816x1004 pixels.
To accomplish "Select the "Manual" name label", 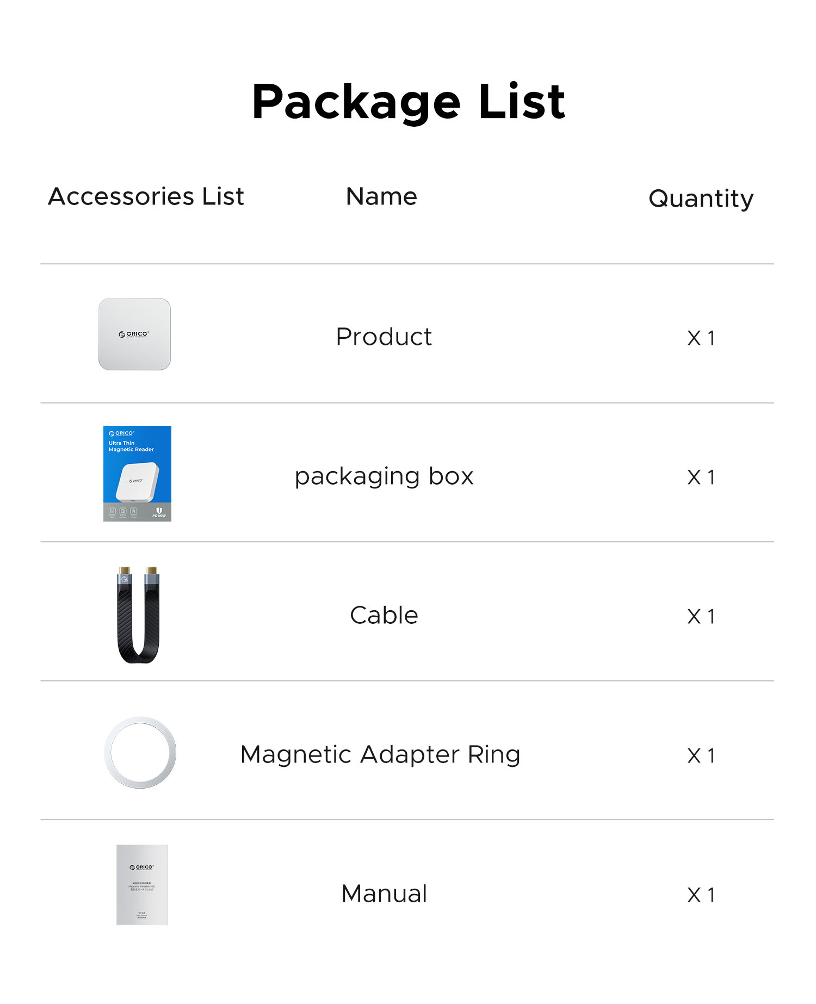I will coord(384,894).
